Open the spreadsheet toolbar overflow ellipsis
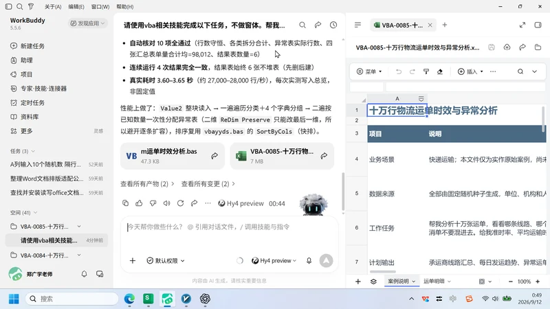 (x=493, y=71)
